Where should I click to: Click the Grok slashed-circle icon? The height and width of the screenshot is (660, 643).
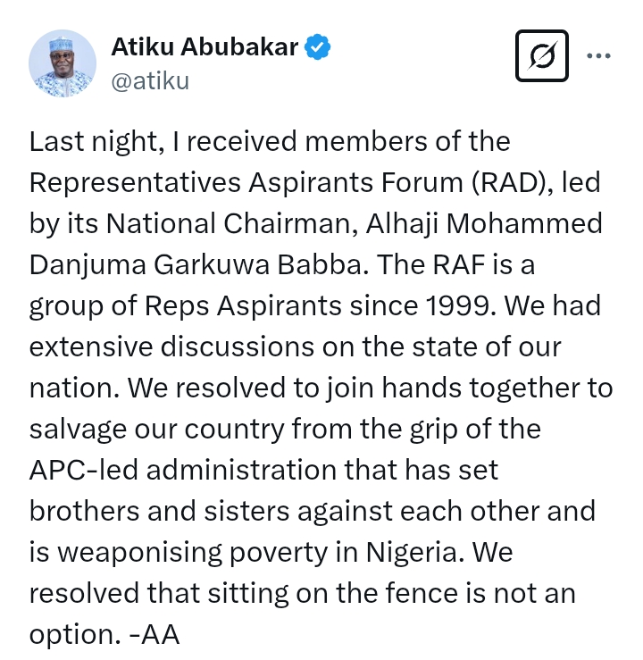tap(541, 55)
